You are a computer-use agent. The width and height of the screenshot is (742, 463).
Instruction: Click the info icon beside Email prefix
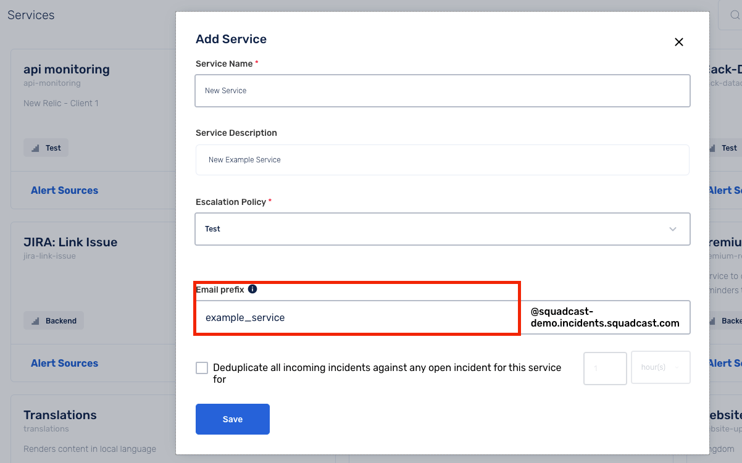tap(252, 289)
